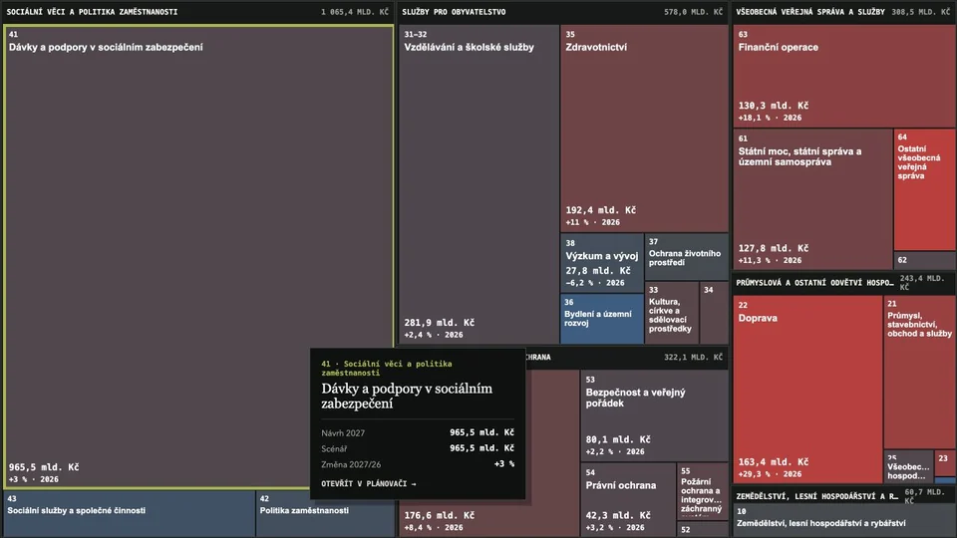Click tooltip Scénář row value
Screen dimensions: 957x538
pos(482,448)
